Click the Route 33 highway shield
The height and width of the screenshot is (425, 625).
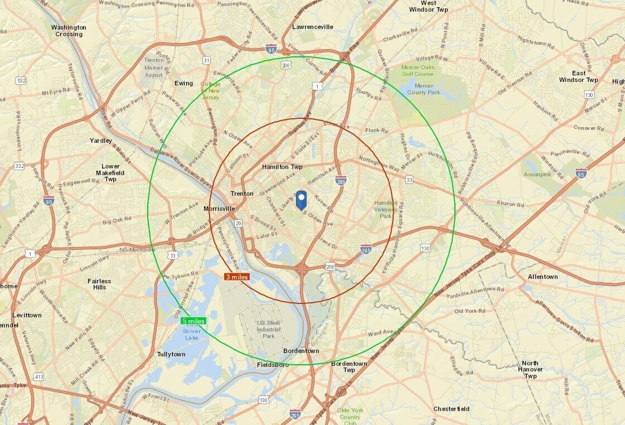[409, 180]
